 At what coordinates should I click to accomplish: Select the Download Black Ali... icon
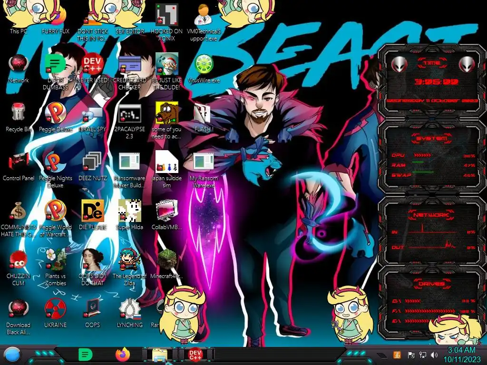point(19,317)
